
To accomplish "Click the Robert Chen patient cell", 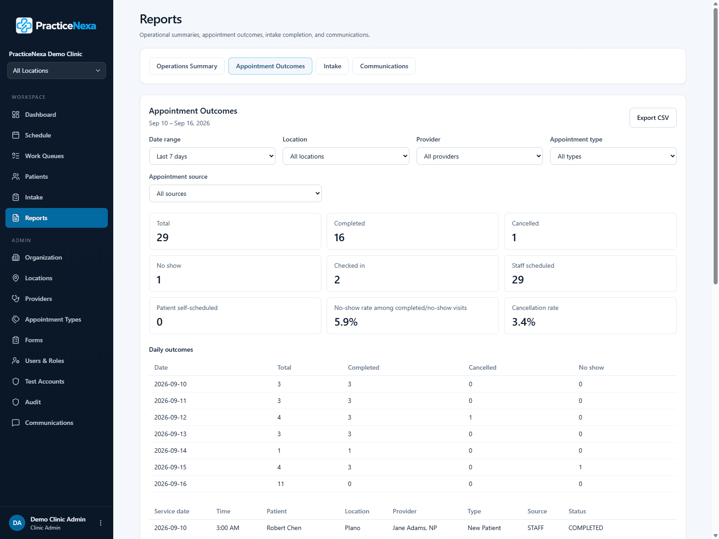I will pyautogui.click(x=284, y=528).
